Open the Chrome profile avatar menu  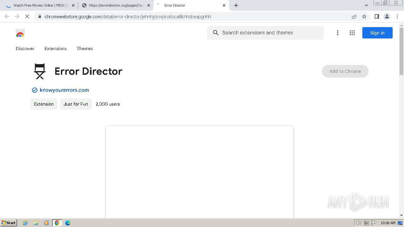pyautogui.click(x=387, y=16)
